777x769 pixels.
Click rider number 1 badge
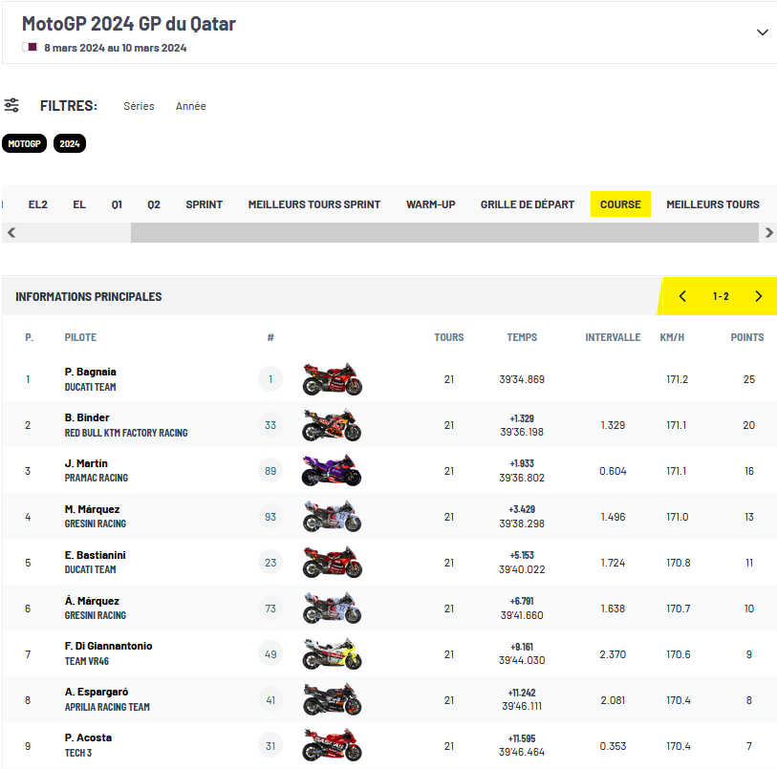coord(270,379)
